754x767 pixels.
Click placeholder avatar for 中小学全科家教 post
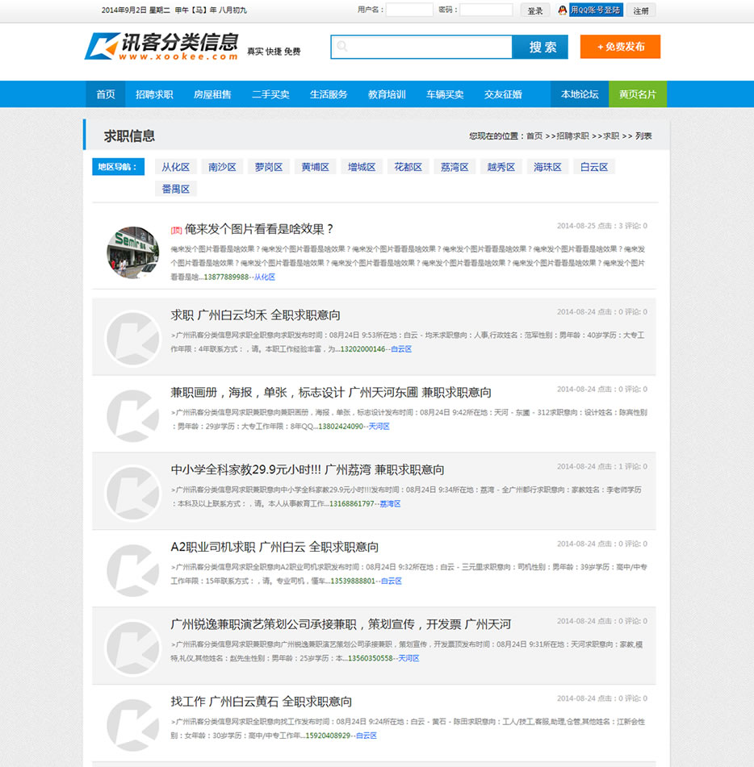pyautogui.click(x=132, y=493)
